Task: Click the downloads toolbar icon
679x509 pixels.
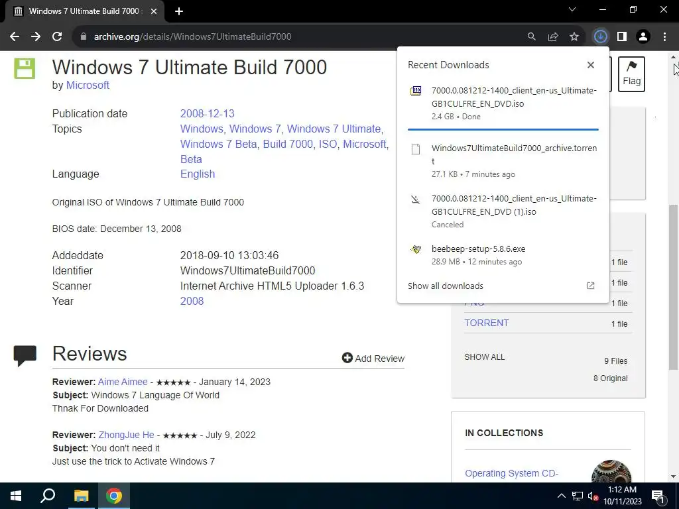Action: click(600, 37)
